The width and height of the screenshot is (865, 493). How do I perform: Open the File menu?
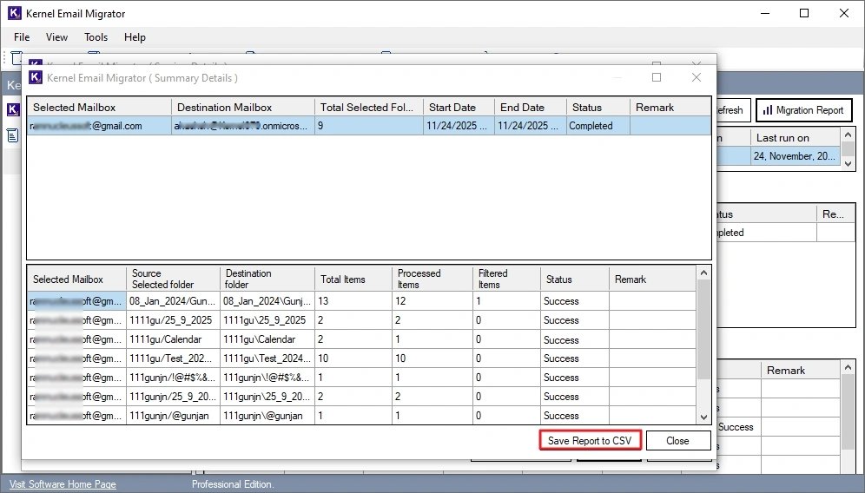[x=22, y=37]
